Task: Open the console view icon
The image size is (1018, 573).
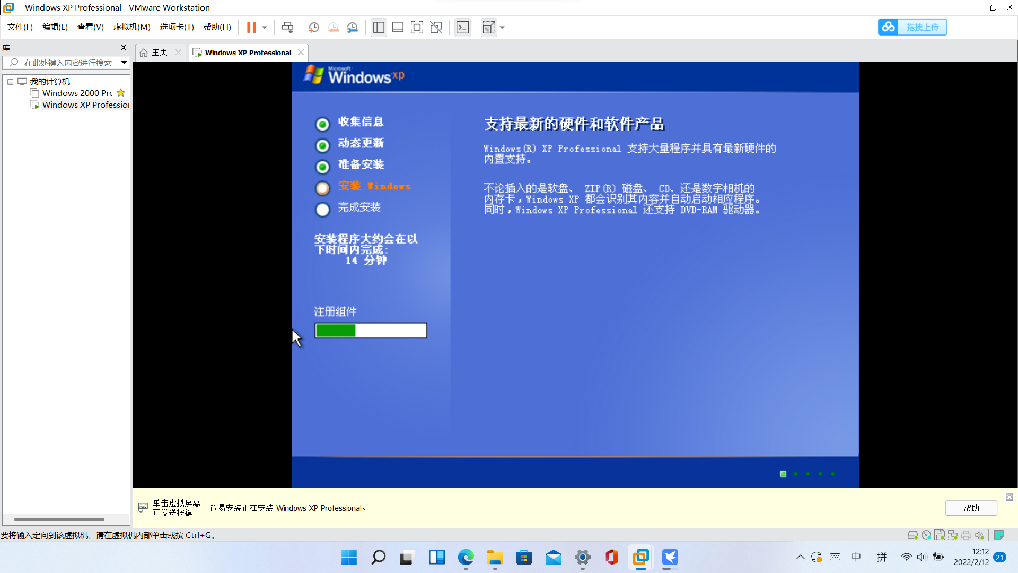Action: [462, 27]
